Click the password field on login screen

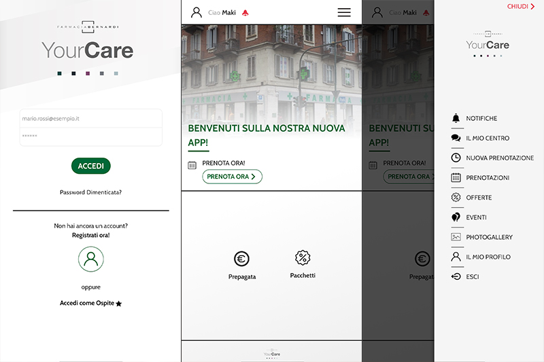click(91, 136)
